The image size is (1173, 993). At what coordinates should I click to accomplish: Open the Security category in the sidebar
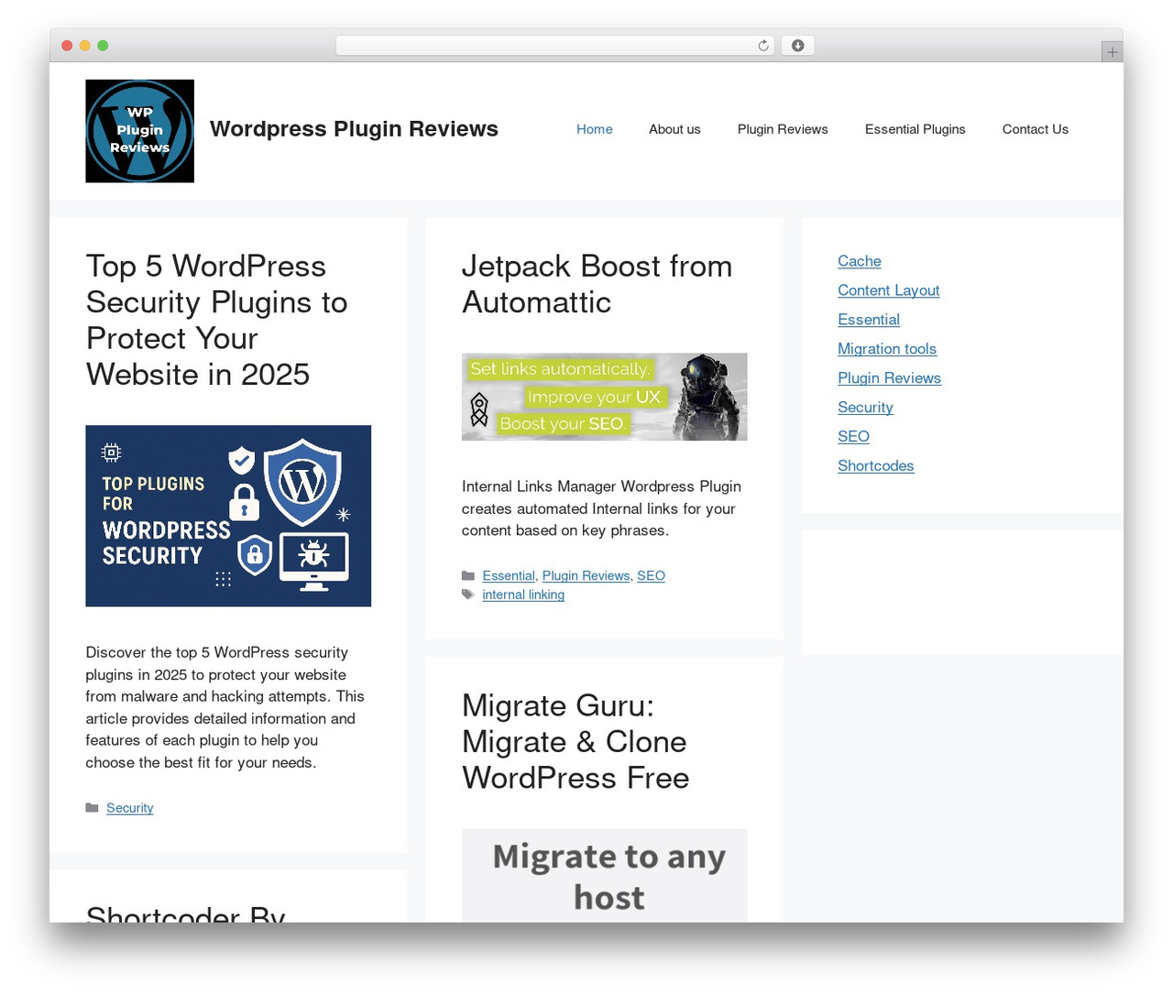tap(865, 408)
